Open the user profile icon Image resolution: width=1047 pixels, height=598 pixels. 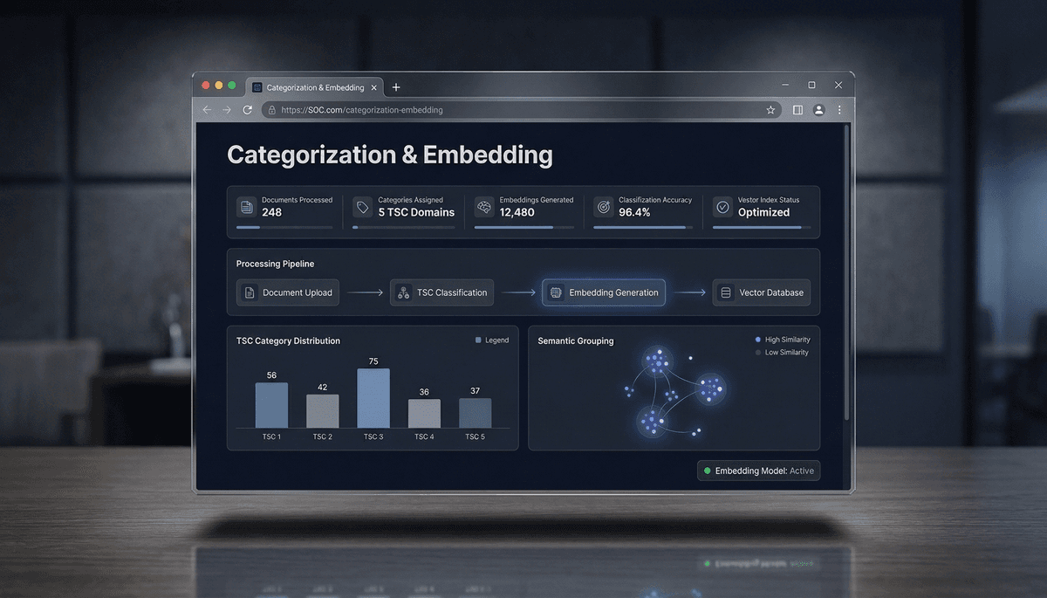[x=818, y=110]
